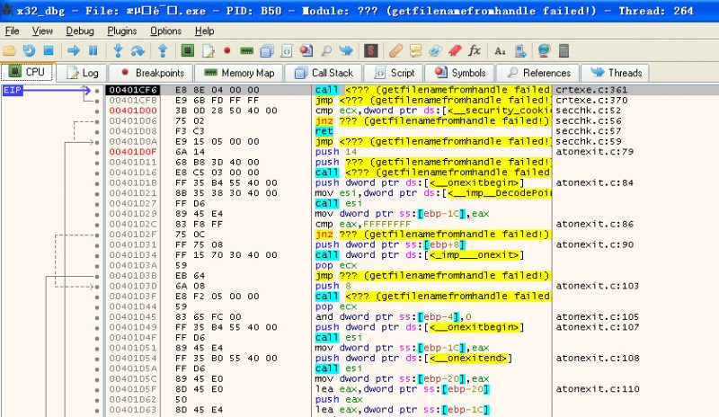Switch to the References tab
Image resolution: width=719 pixels, height=417 pixels.
537,73
